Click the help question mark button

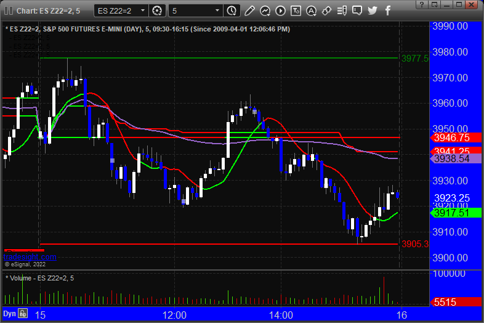coord(422,5)
